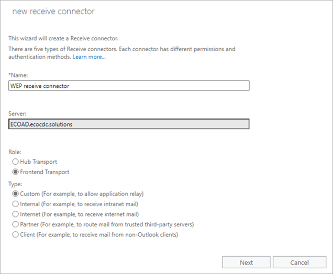Image resolution: width=333 pixels, height=274 pixels.
Task: Click the Role: section label
Action: (x=16, y=152)
